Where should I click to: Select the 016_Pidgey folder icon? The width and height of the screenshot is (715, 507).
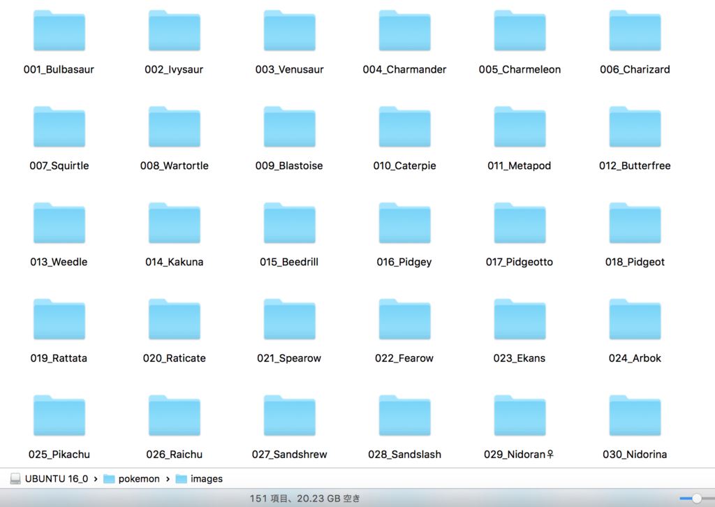click(x=404, y=223)
